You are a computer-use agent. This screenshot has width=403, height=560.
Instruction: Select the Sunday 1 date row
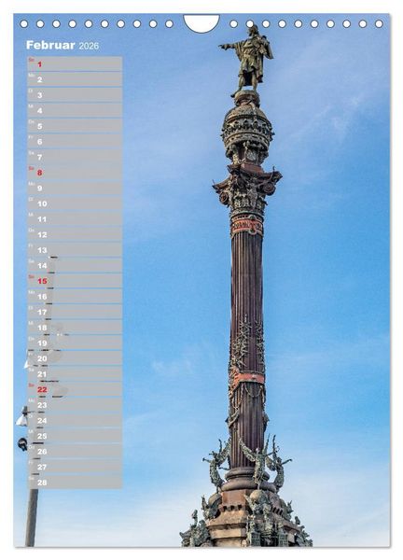[x=75, y=63]
